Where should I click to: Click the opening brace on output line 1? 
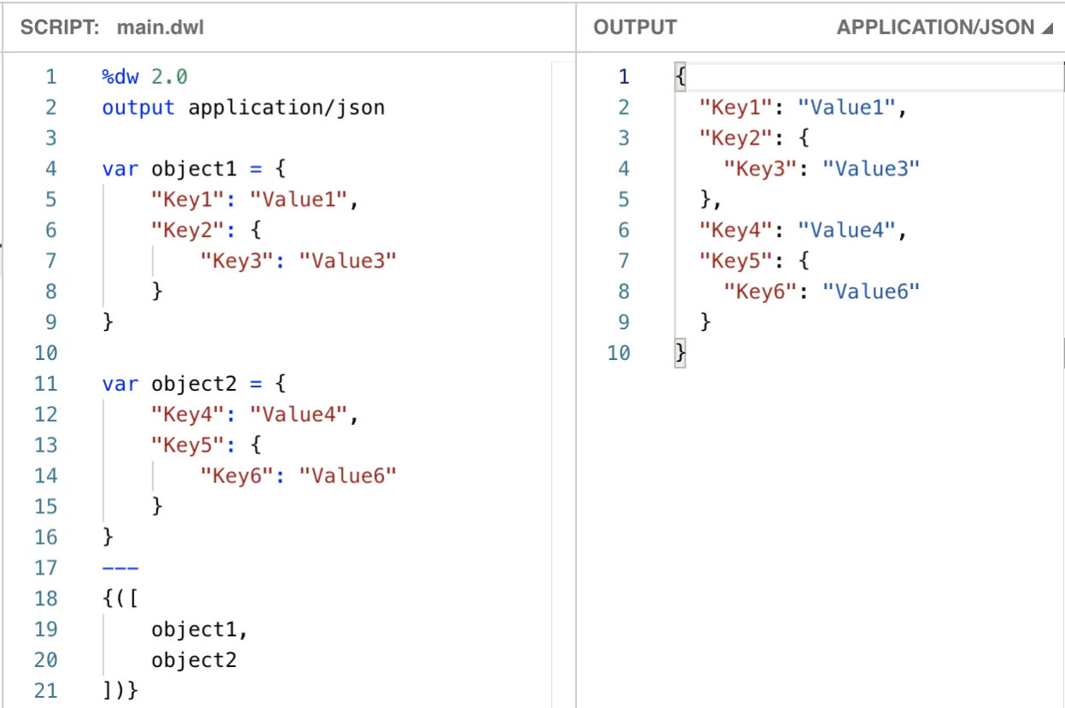click(x=680, y=77)
